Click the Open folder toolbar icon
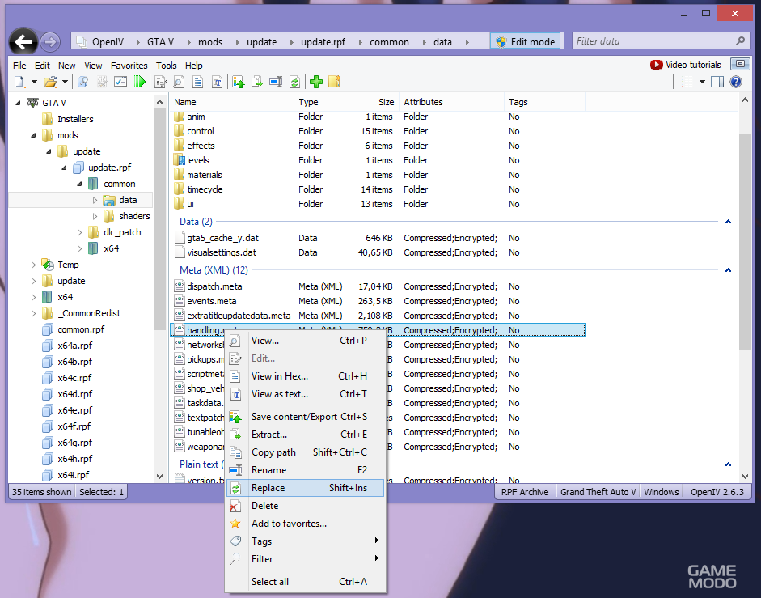The image size is (761, 598). pos(50,82)
